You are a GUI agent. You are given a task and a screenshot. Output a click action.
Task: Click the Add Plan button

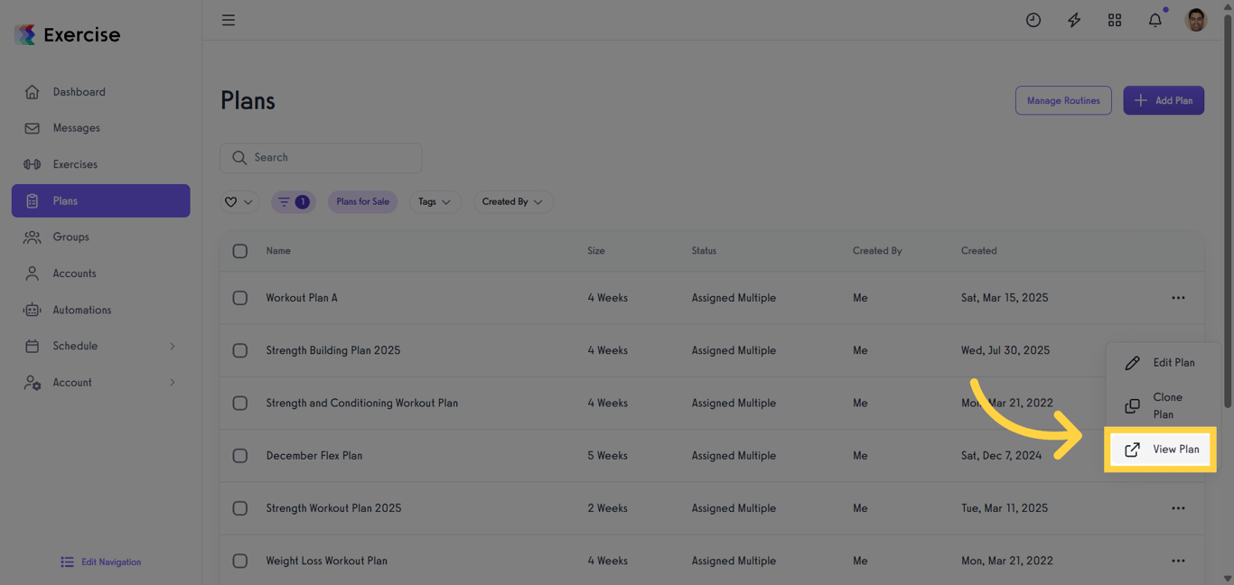pyautogui.click(x=1164, y=100)
